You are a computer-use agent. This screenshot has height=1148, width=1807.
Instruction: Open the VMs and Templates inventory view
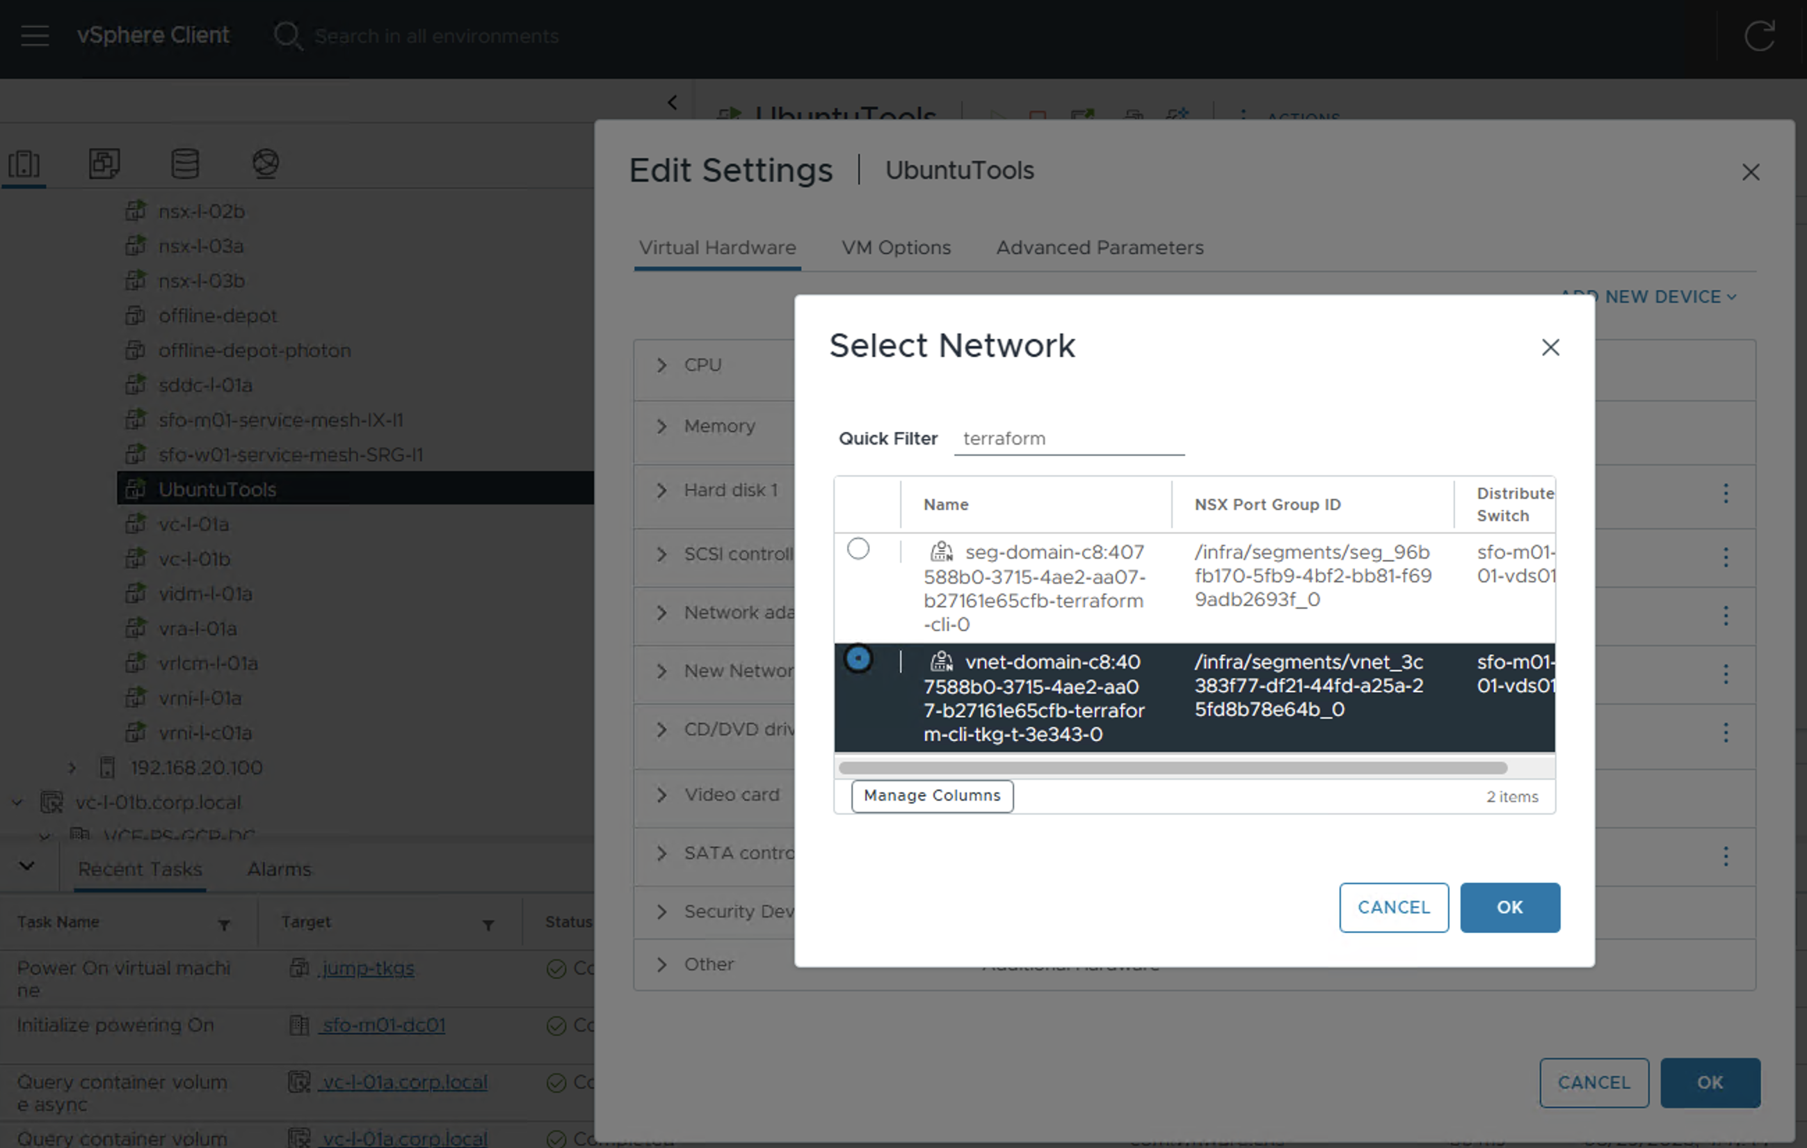pyautogui.click(x=104, y=163)
